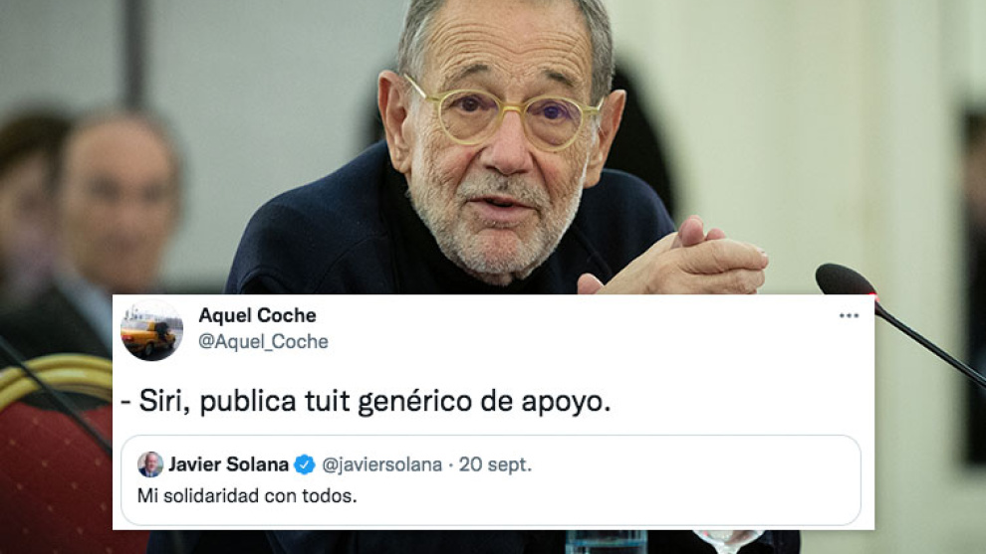Open the Javier Solana name in quoted tweet
986x554 pixels.
coord(228,464)
